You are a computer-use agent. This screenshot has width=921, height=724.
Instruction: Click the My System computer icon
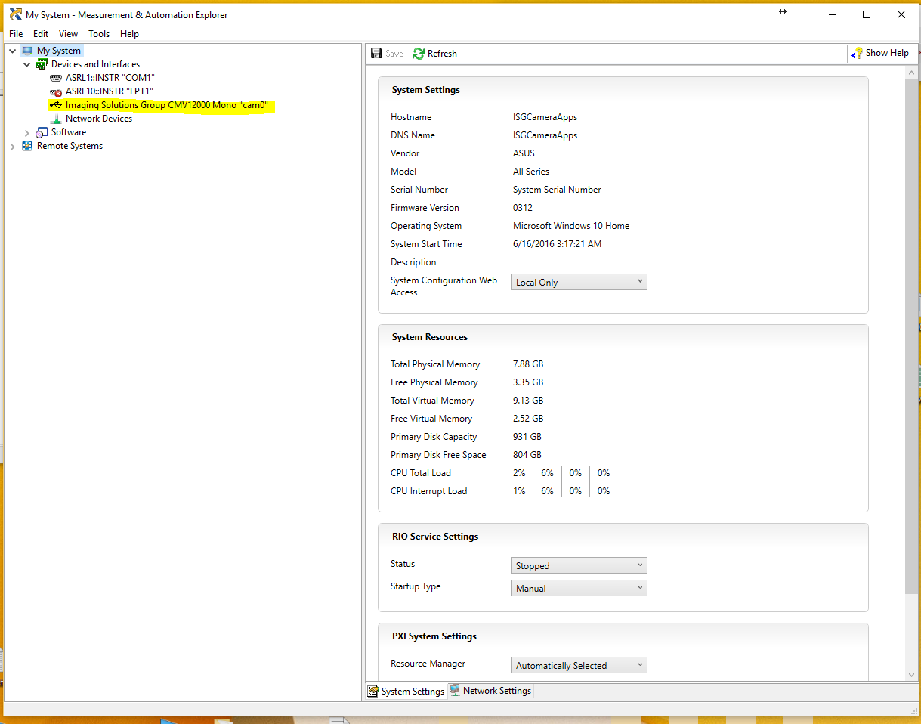click(27, 51)
